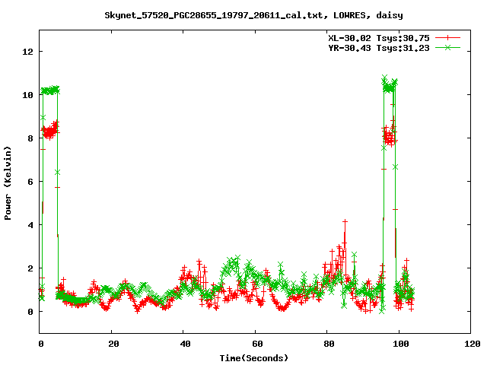Click the x-axis tick label 60
This screenshot has width=487, height=365.
[x=257, y=344]
